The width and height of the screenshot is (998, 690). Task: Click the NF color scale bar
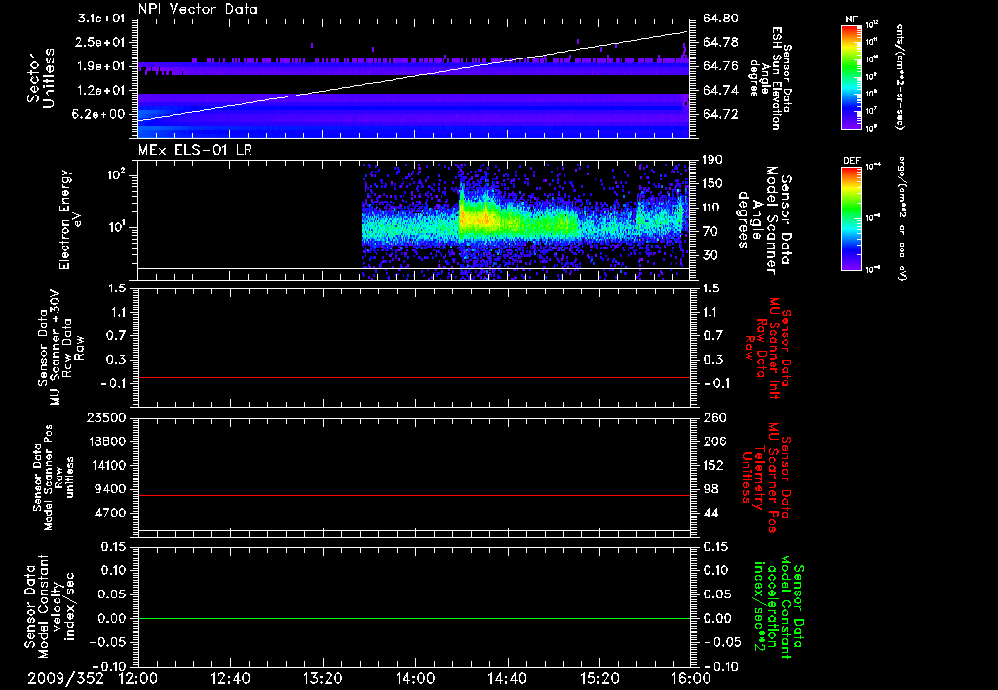click(852, 76)
